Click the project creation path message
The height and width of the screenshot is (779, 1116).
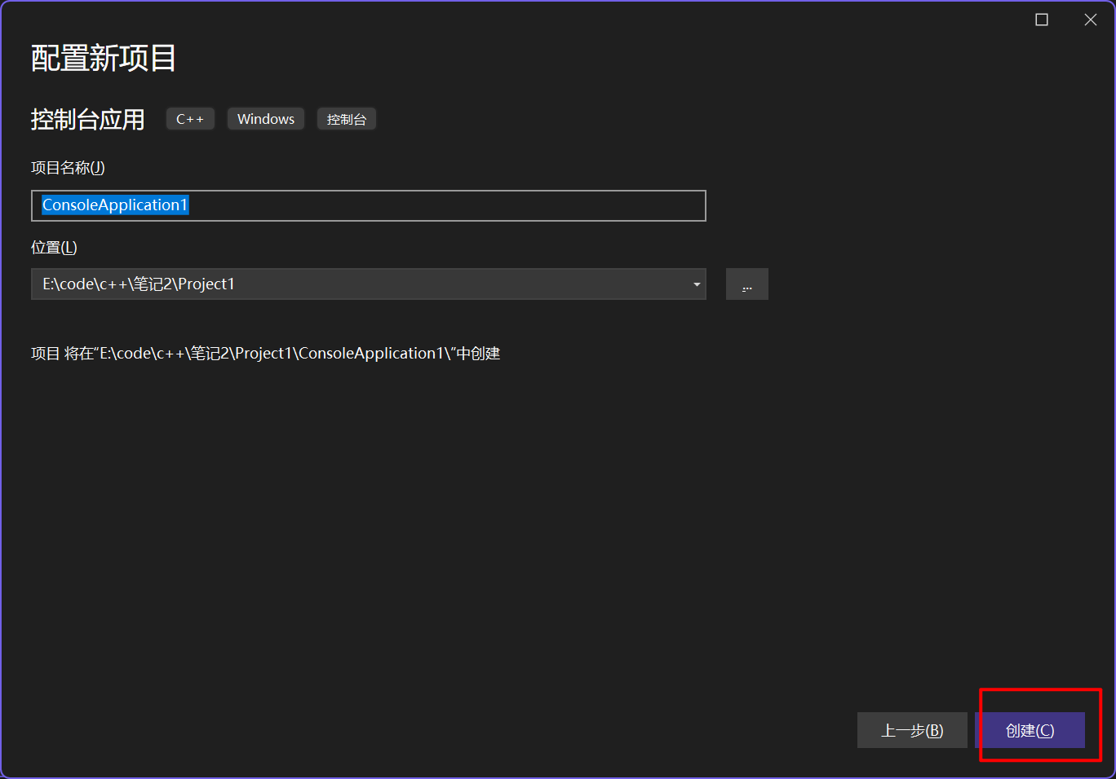265,354
